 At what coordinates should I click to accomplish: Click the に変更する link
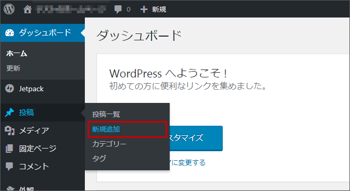click(188, 162)
